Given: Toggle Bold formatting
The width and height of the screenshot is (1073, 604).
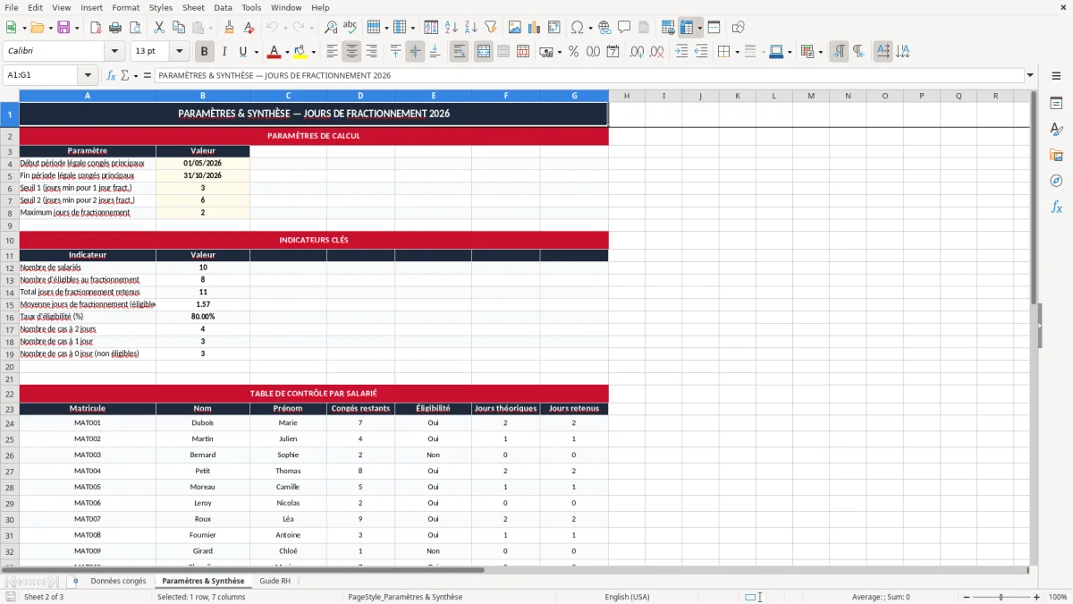Looking at the screenshot, I should [205, 52].
